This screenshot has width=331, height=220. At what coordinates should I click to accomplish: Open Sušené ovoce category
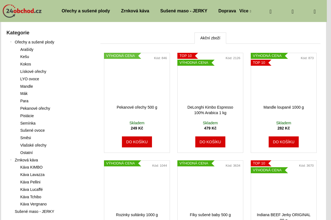tap(33, 130)
